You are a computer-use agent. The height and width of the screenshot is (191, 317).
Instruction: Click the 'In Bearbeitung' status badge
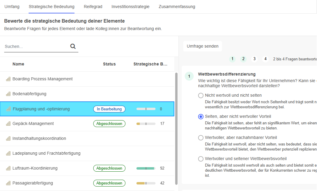point(109,109)
